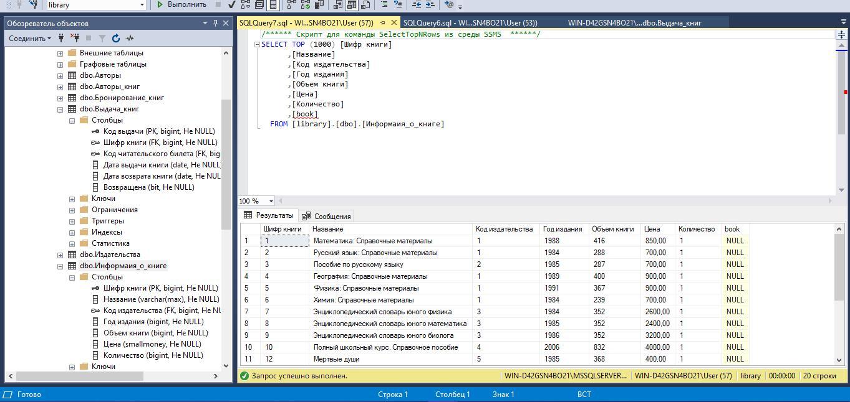Parse the query with the checkmark icon
Image resolution: width=850 pixels, height=402 pixels.
(232, 4)
